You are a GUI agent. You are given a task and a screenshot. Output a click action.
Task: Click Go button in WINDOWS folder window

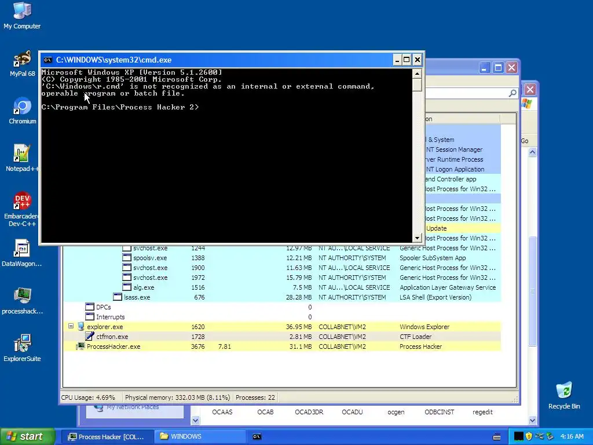(525, 141)
